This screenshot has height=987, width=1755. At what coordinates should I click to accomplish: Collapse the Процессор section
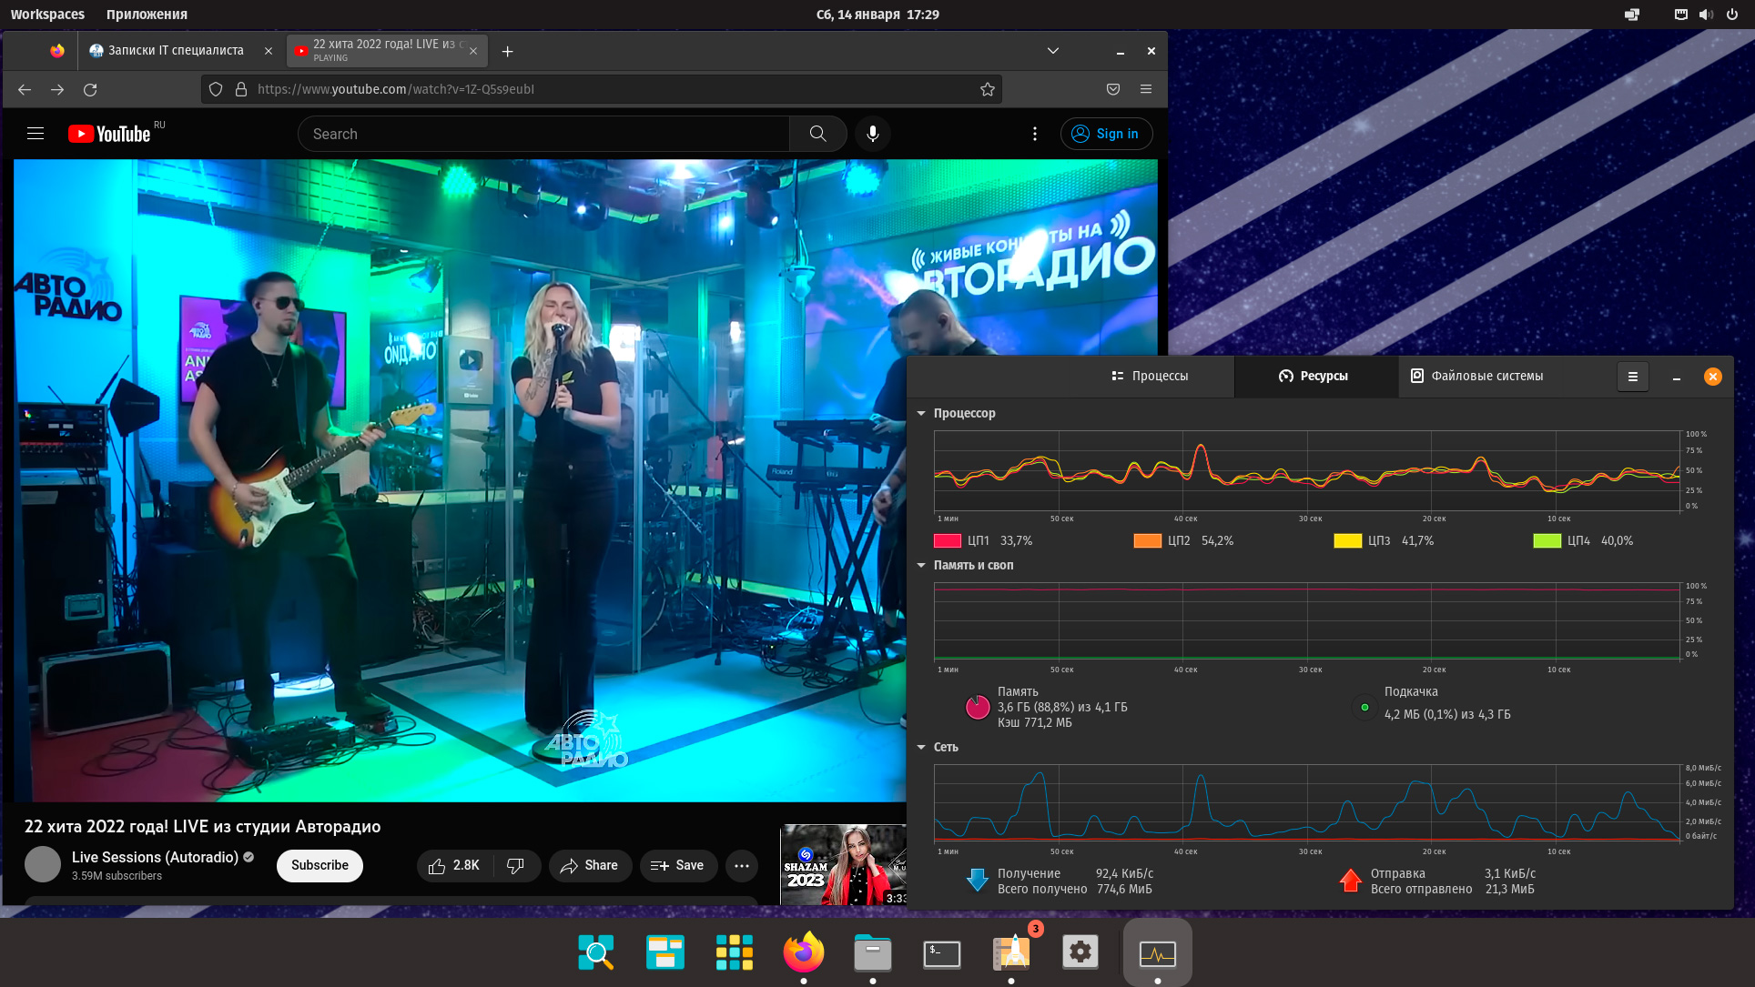point(921,413)
